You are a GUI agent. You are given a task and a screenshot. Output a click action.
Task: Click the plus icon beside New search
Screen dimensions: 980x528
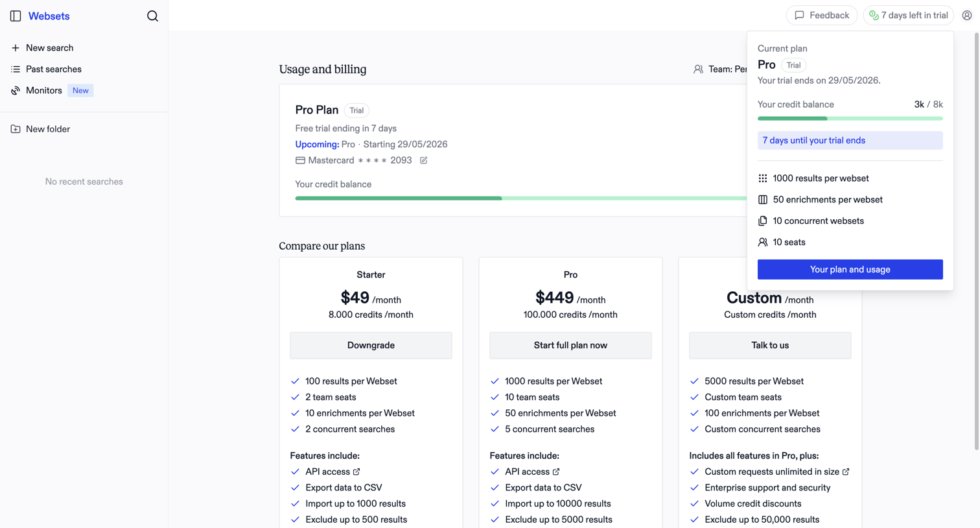[x=16, y=48]
